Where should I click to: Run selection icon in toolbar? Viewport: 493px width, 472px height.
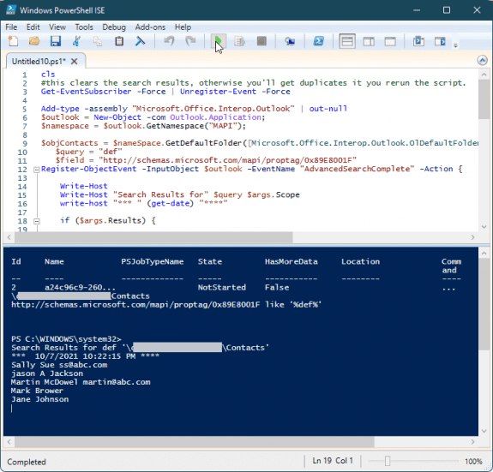pyautogui.click(x=239, y=41)
